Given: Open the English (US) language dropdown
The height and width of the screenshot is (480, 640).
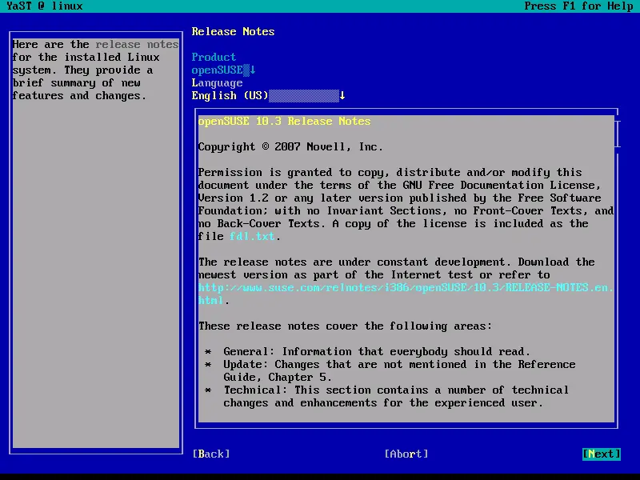Looking at the screenshot, I should pos(269,95).
